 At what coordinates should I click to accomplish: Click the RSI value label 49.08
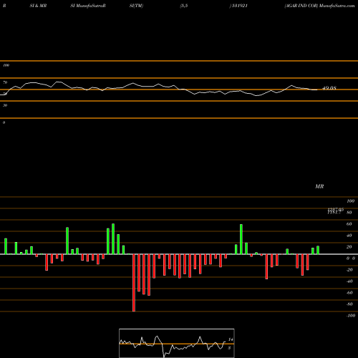(x=329, y=88)
